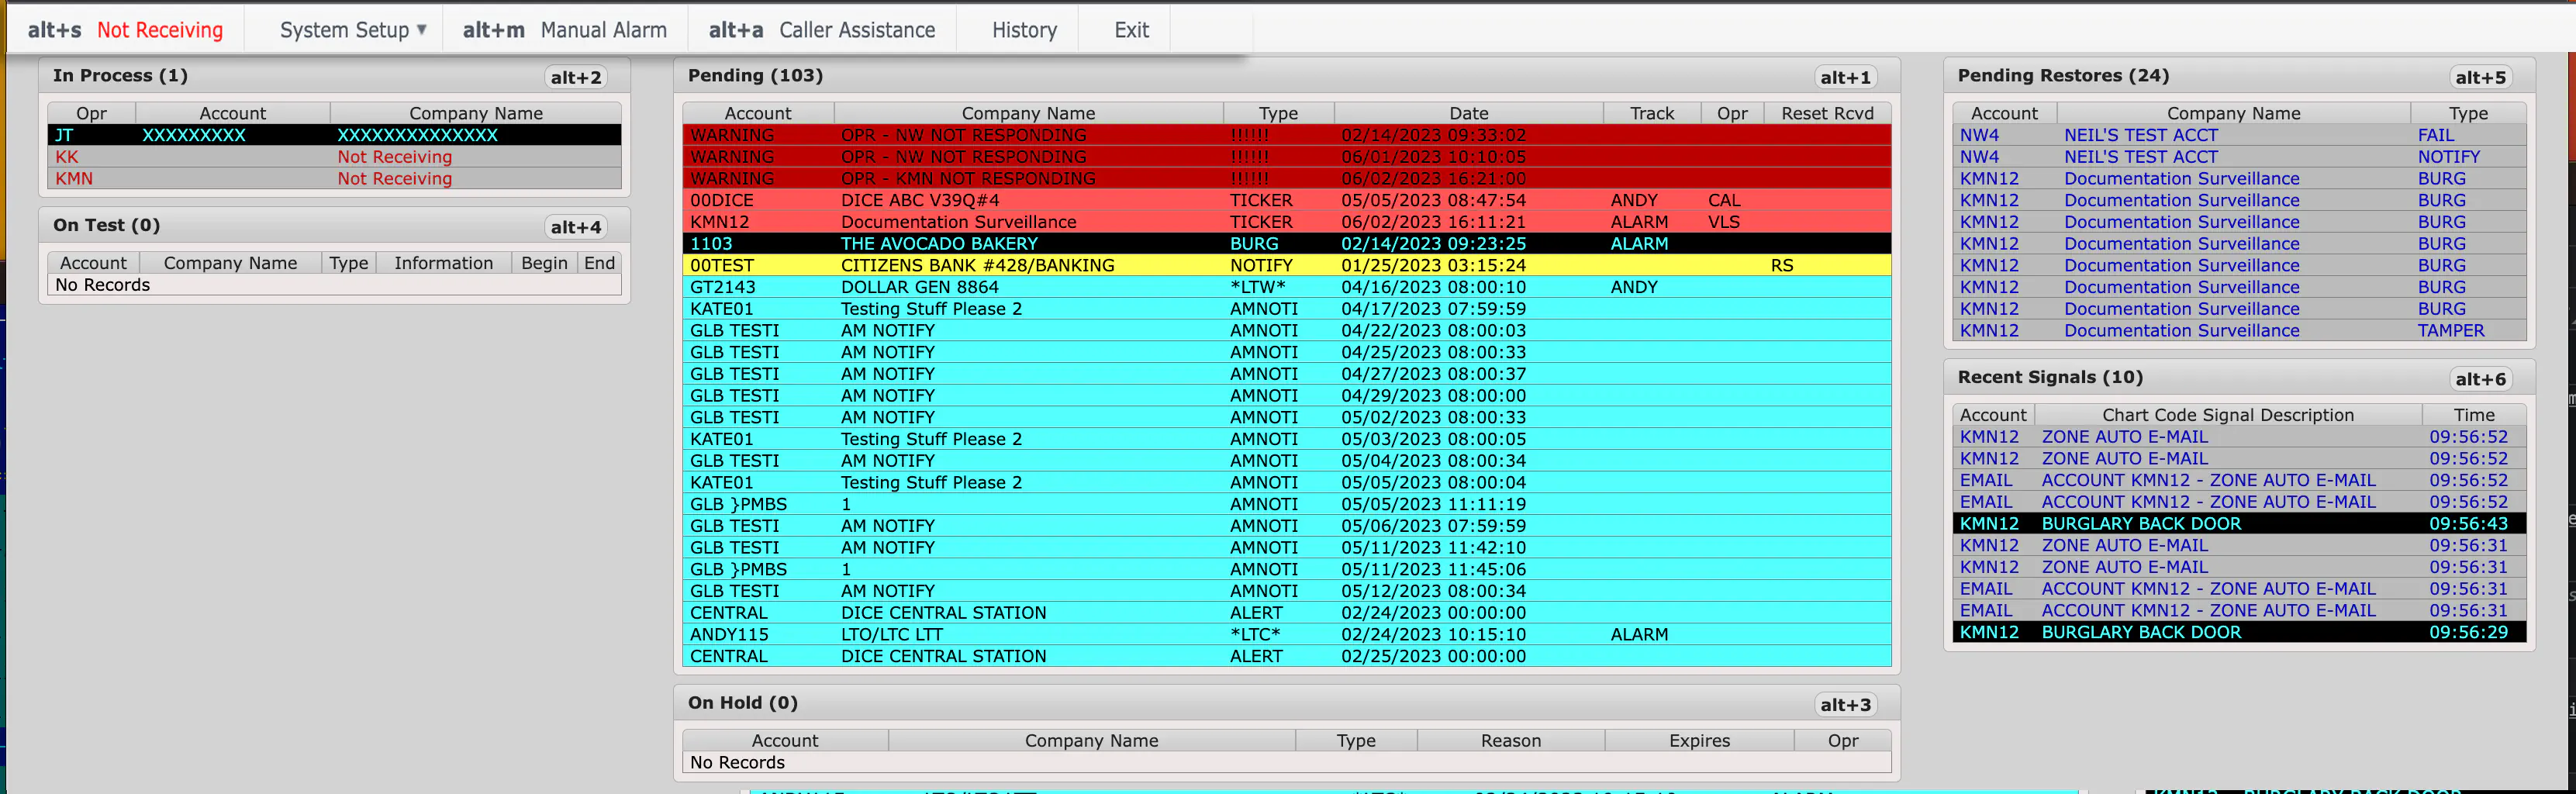
Task: Click the Pending Date column header
Action: [x=1469, y=113]
